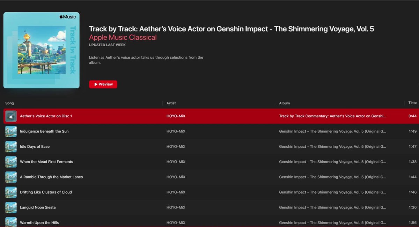Click the 1:38 track duration

coord(413,162)
